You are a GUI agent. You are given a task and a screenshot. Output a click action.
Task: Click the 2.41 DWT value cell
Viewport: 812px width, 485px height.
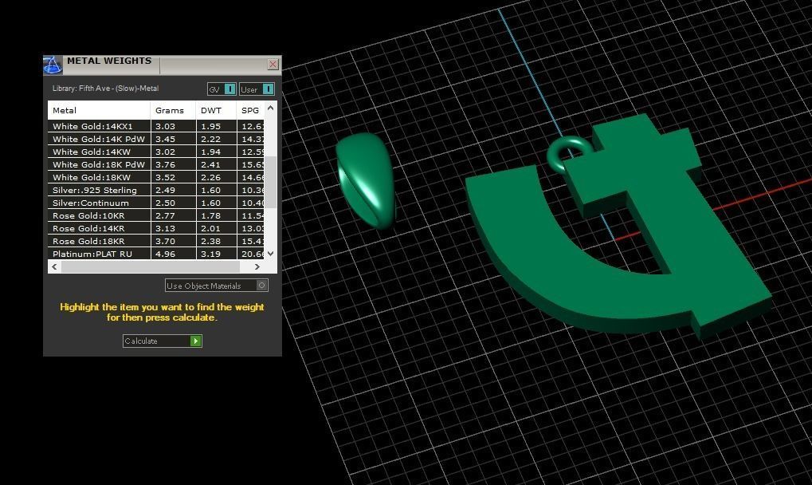[x=217, y=164]
